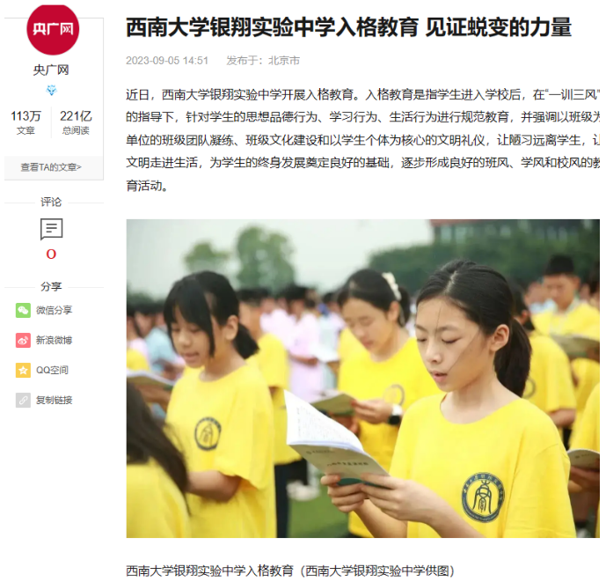This screenshot has width=606, height=582.
Task: Click the yellow QQ空间 star icon
Action: [x=23, y=371]
